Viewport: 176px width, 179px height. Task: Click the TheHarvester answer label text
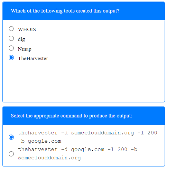(x=33, y=59)
